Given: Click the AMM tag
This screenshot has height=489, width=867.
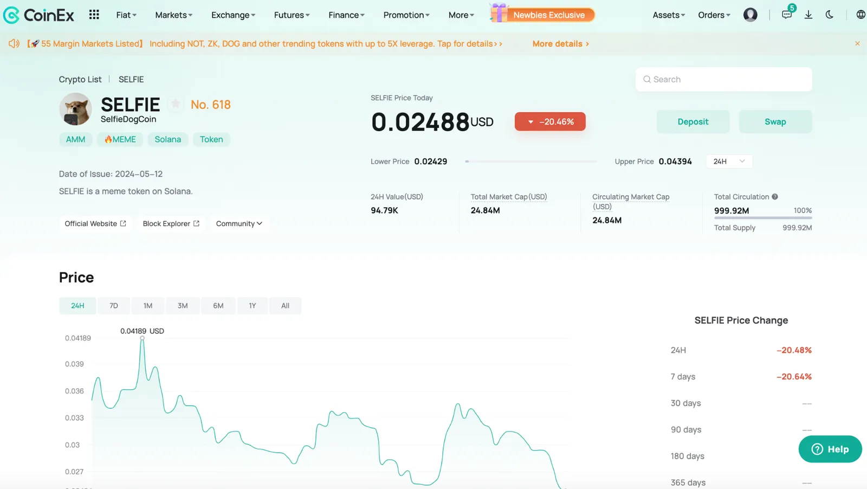Looking at the screenshot, I should pyautogui.click(x=75, y=139).
